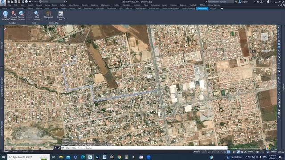Toggle object snap tracking in status bar
This screenshot has width=285, height=160.
click(x=225, y=152)
